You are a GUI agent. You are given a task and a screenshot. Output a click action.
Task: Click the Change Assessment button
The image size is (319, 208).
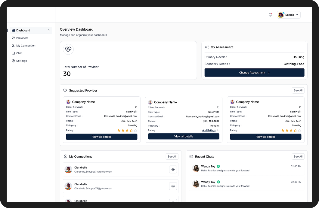click(x=254, y=73)
